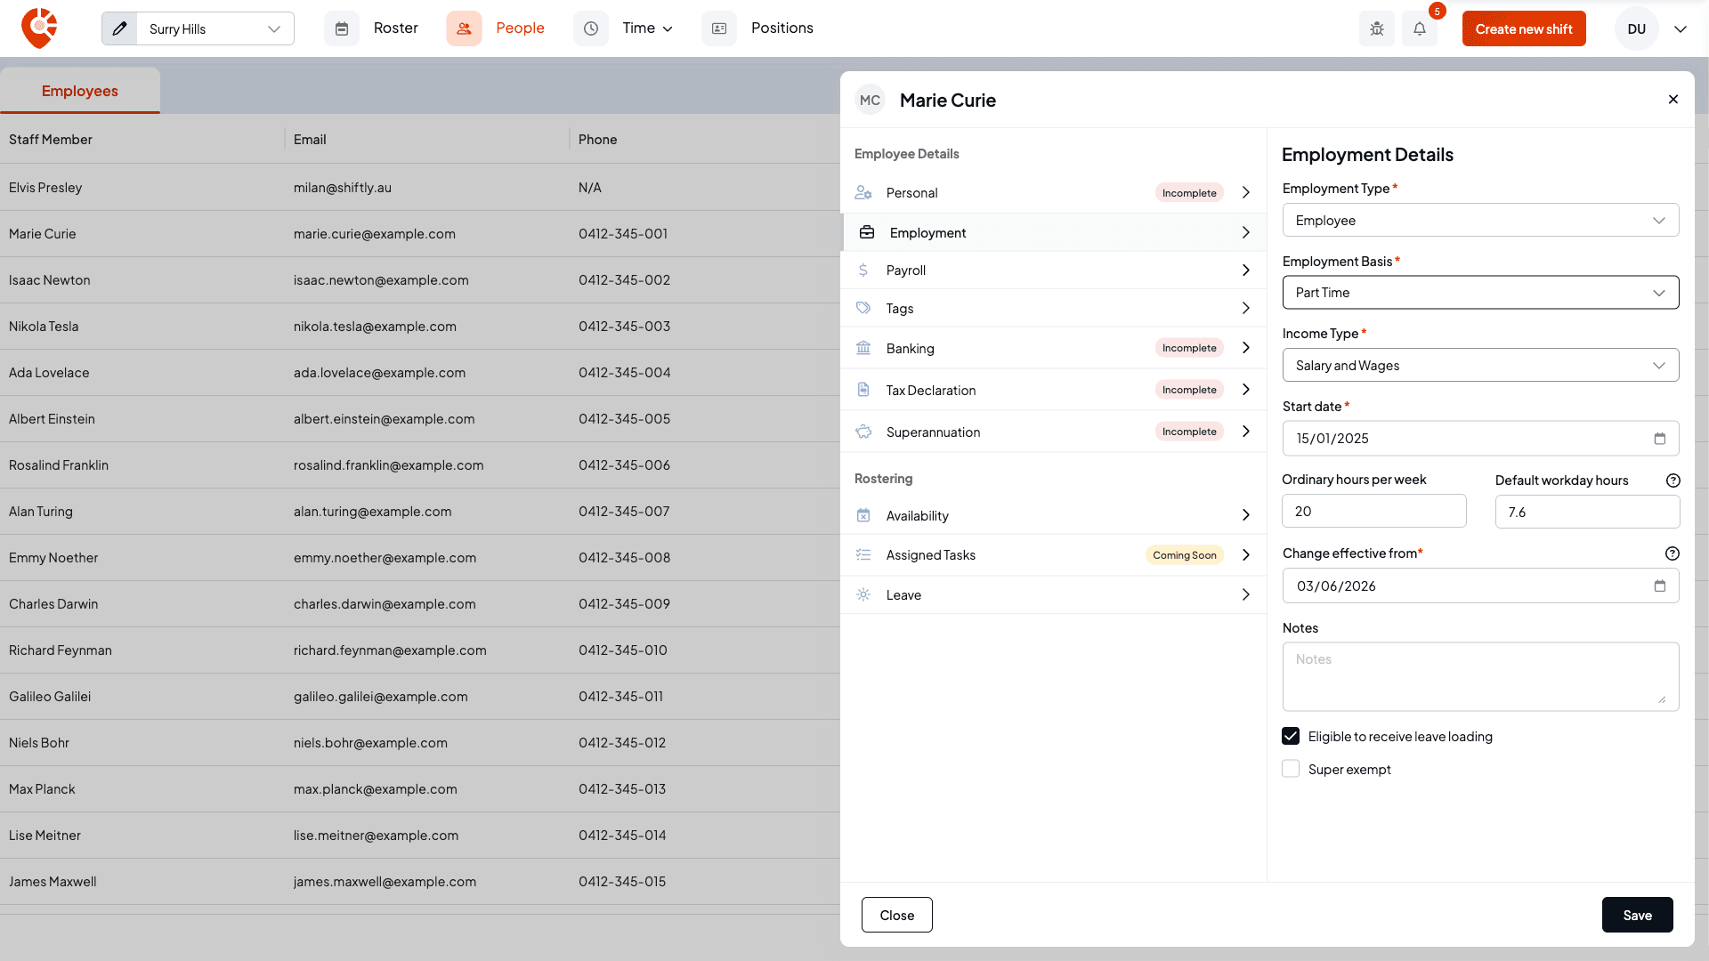Expand the Tax Declaration chevron
1709x961 pixels.
pyautogui.click(x=1246, y=390)
